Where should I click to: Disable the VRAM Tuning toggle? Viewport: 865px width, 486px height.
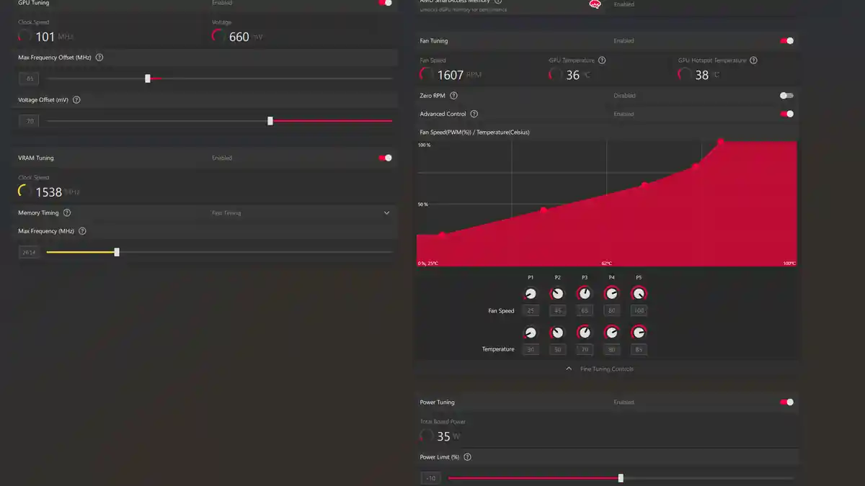pyautogui.click(x=385, y=158)
